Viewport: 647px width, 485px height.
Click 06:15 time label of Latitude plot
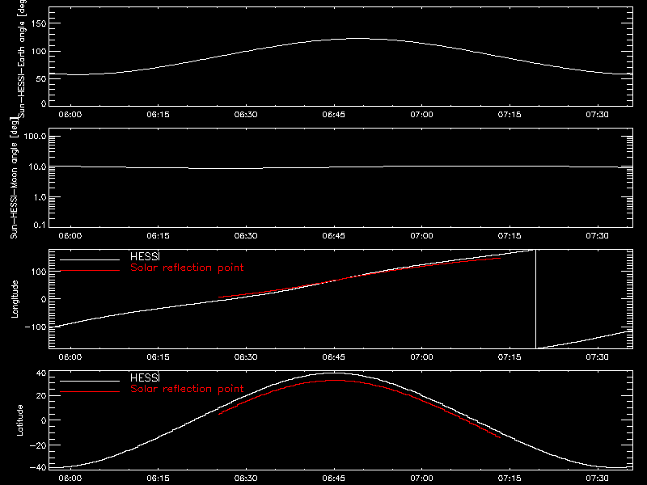(158, 479)
